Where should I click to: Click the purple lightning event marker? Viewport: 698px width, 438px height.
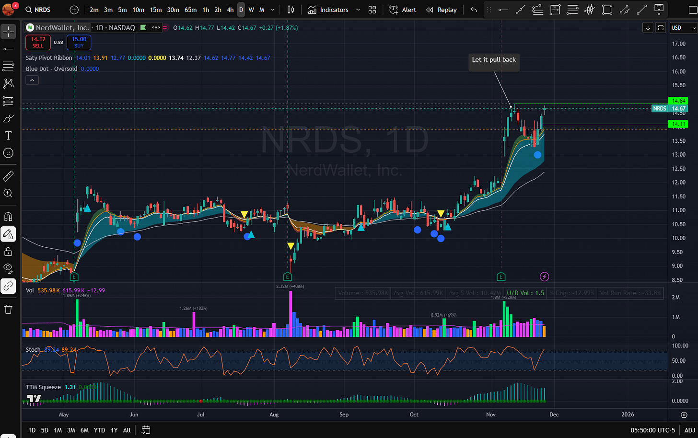pos(544,277)
